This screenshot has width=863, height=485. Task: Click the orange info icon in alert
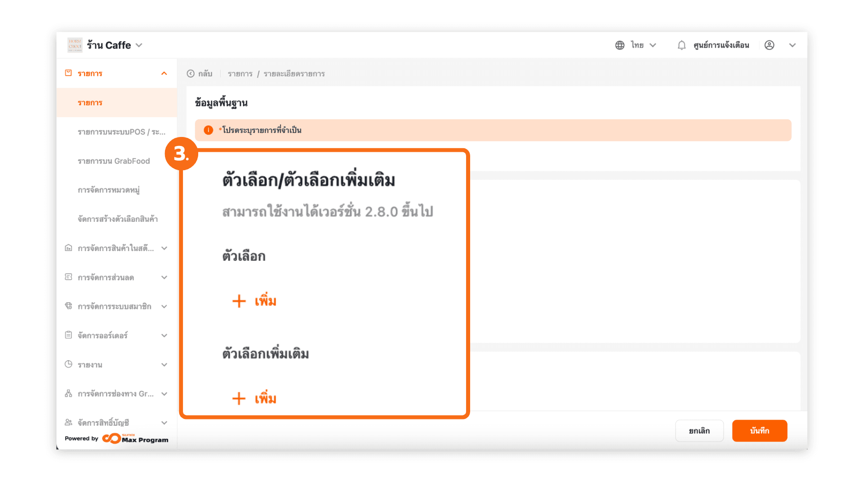pos(208,130)
